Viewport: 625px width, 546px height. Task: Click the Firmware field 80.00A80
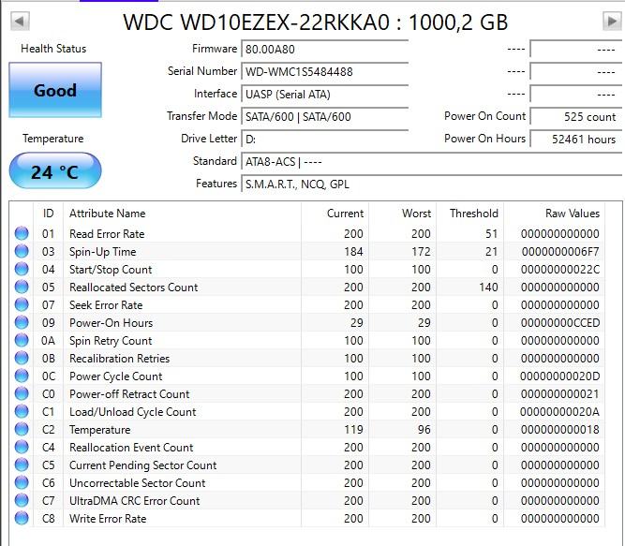point(325,49)
